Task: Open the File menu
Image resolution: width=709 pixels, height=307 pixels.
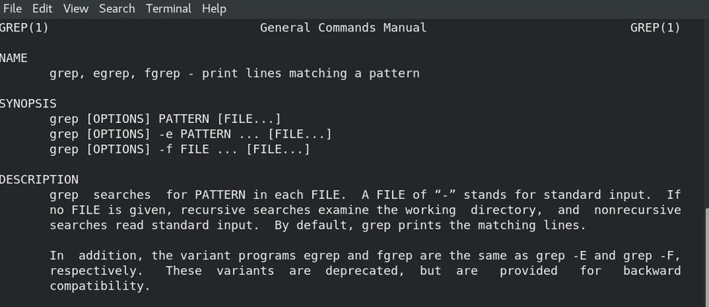Action: (12, 8)
